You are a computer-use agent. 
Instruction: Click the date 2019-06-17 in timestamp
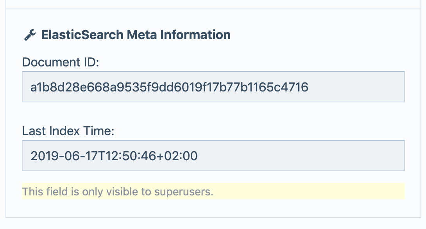(x=63, y=156)
